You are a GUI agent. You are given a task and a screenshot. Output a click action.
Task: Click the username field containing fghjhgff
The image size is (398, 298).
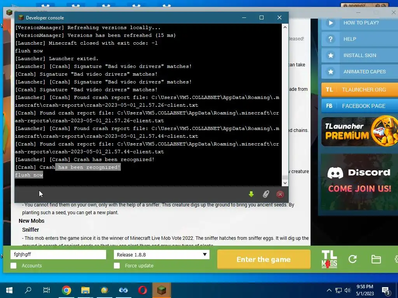[58, 255]
